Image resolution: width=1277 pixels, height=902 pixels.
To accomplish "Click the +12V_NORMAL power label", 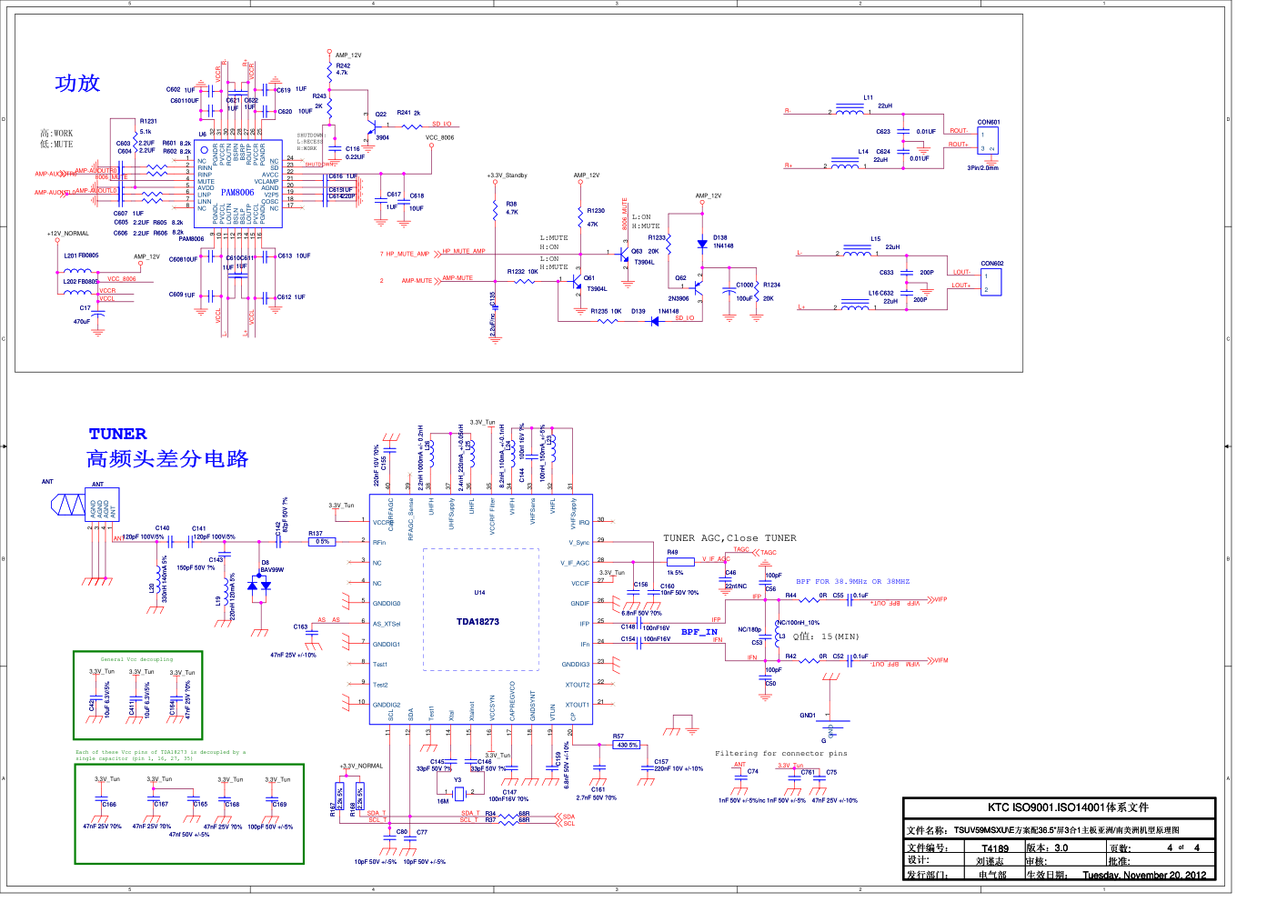I will 68,234.
